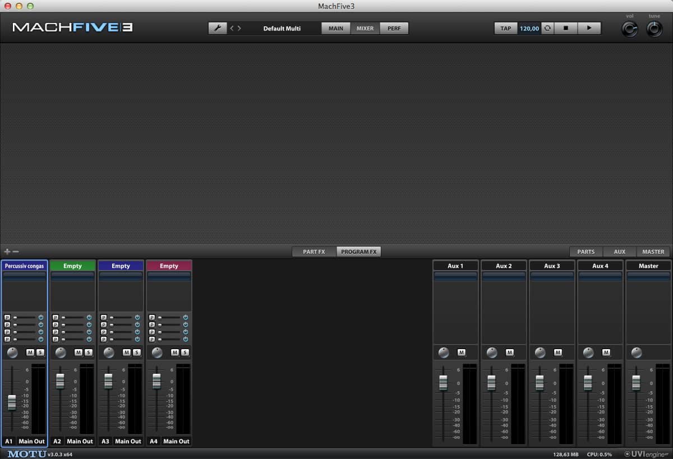Click the pan knob on part A4
Image resolution: width=673 pixels, height=459 pixels.
158,353
